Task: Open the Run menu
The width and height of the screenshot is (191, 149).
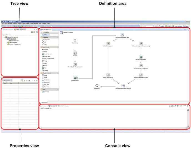Action: click(40, 23)
